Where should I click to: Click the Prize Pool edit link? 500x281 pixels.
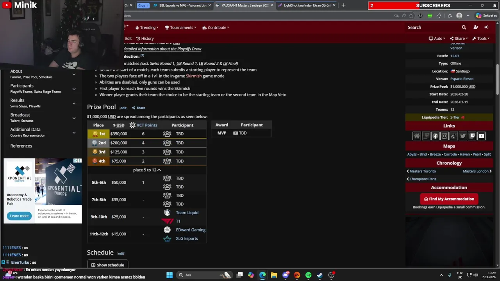click(x=123, y=108)
